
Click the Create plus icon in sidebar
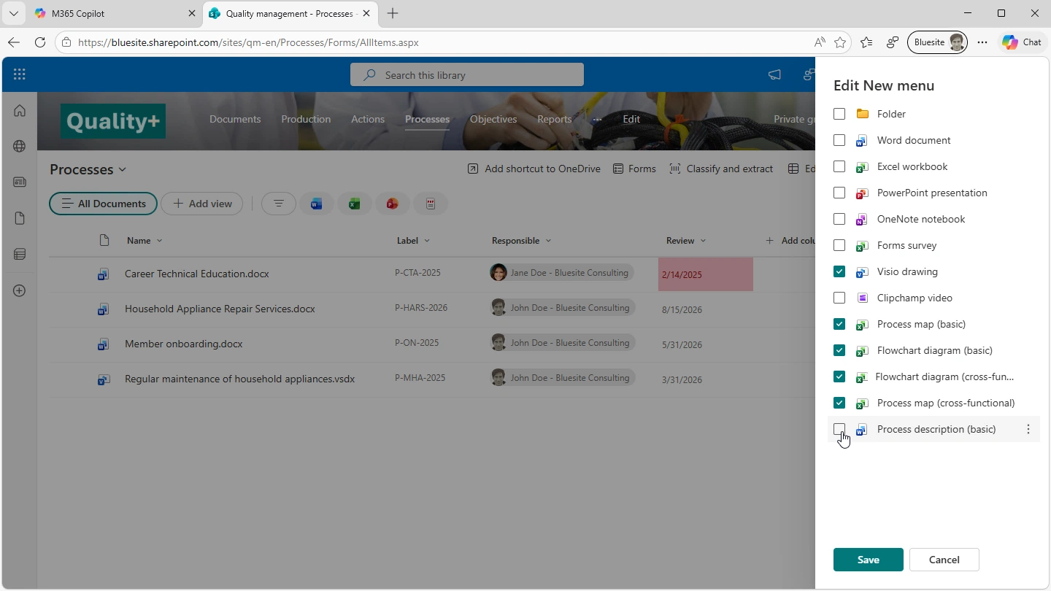[x=20, y=290]
